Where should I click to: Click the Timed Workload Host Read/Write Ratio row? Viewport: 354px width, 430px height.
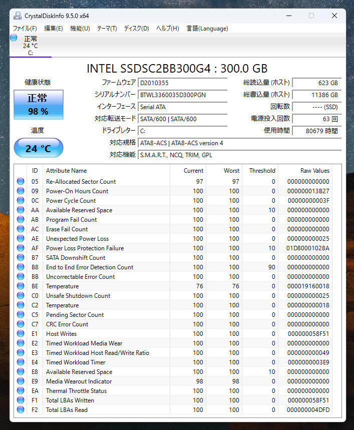[174, 353]
